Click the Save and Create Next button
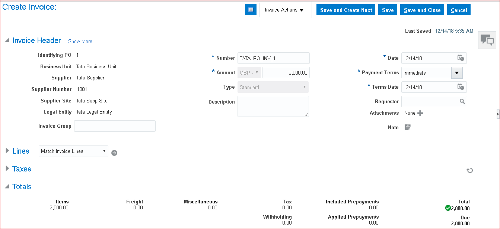500x229 pixels. [x=346, y=10]
